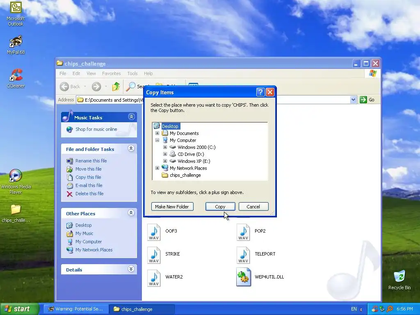Open the Desktop link in Other Places
Screen dimensions: 420x315
point(84,225)
